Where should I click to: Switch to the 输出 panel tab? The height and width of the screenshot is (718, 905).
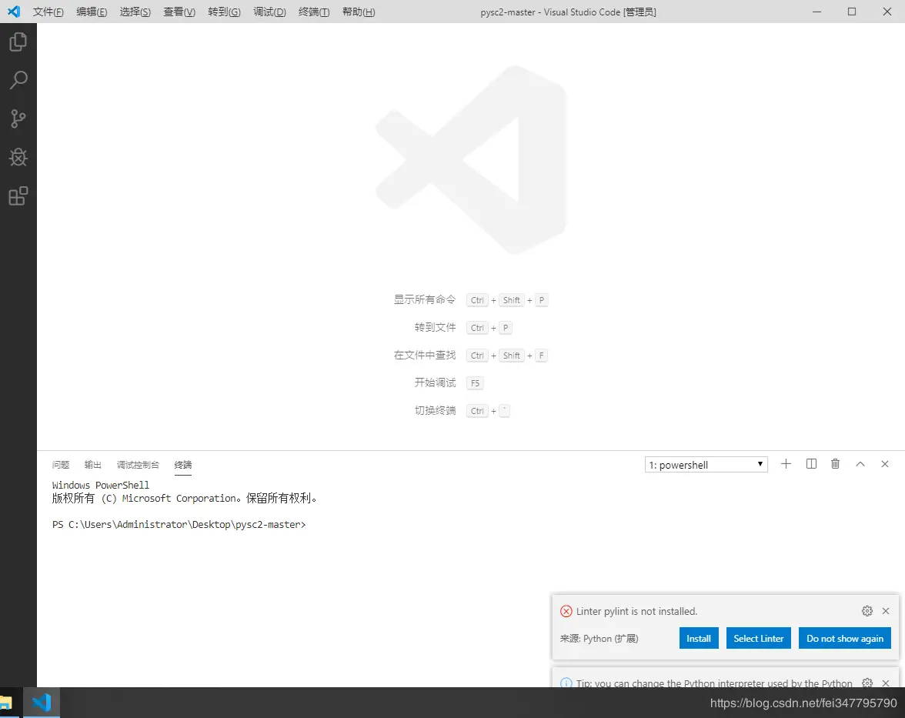tap(93, 465)
